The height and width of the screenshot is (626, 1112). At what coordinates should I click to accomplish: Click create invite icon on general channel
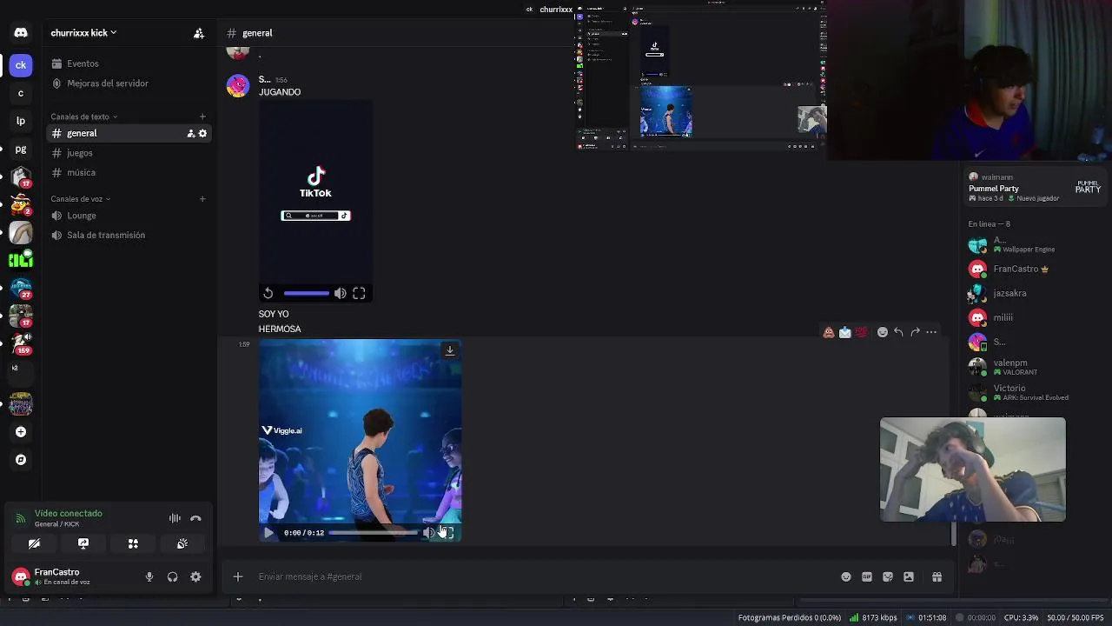(x=191, y=133)
